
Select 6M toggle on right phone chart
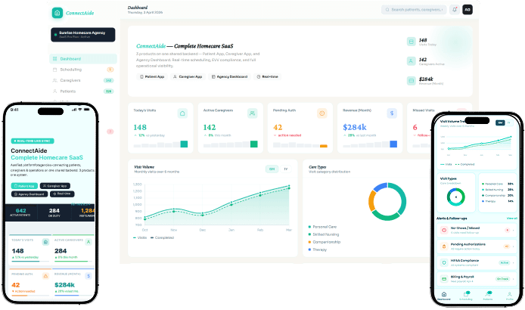click(500, 122)
